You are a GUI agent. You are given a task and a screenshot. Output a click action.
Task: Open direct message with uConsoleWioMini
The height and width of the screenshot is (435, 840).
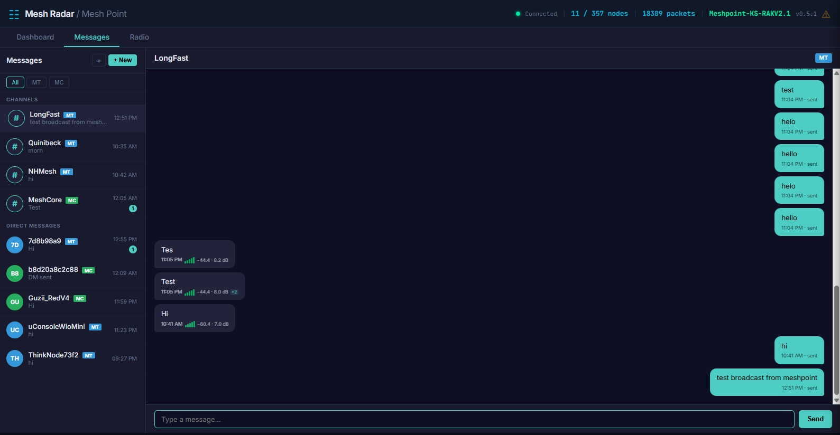click(x=72, y=330)
